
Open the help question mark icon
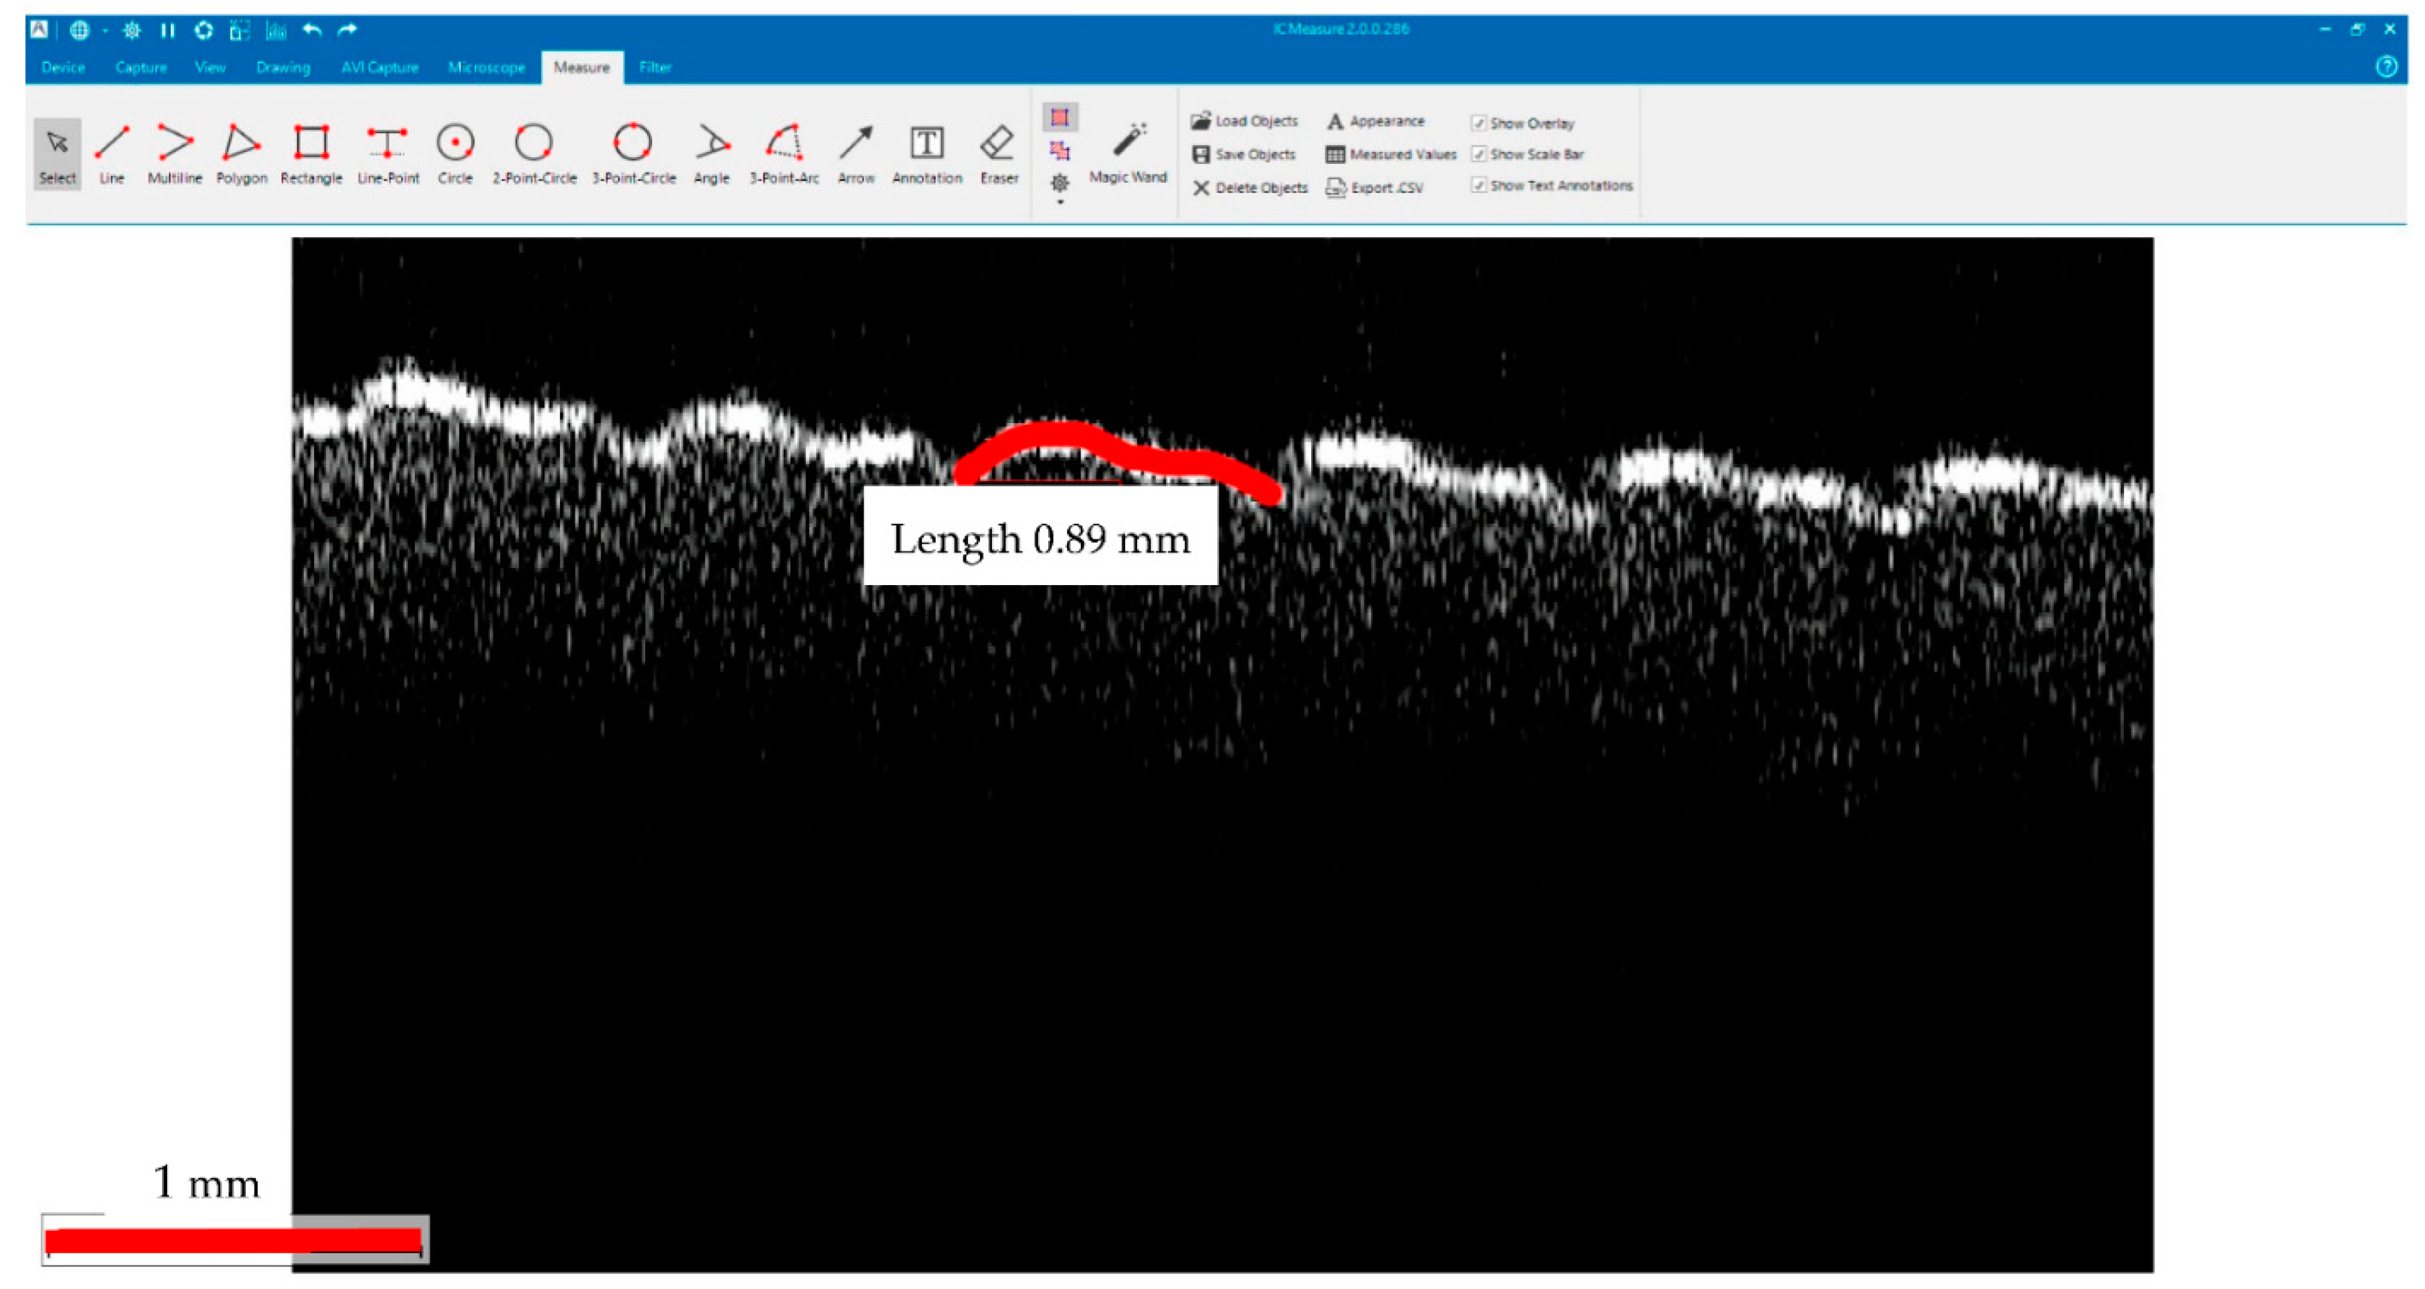[2386, 67]
